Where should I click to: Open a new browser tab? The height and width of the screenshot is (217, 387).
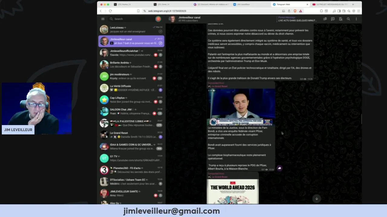pyautogui.click(x=353, y=5)
